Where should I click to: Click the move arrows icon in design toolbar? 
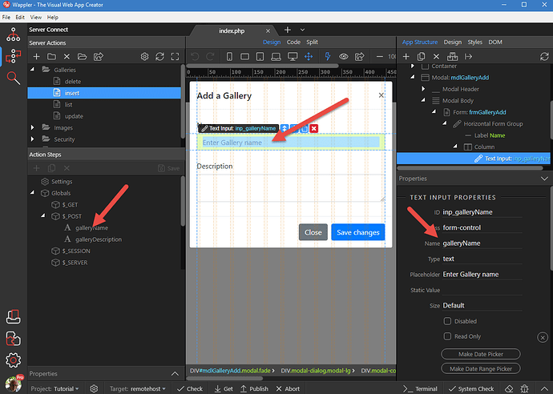[309, 56]
